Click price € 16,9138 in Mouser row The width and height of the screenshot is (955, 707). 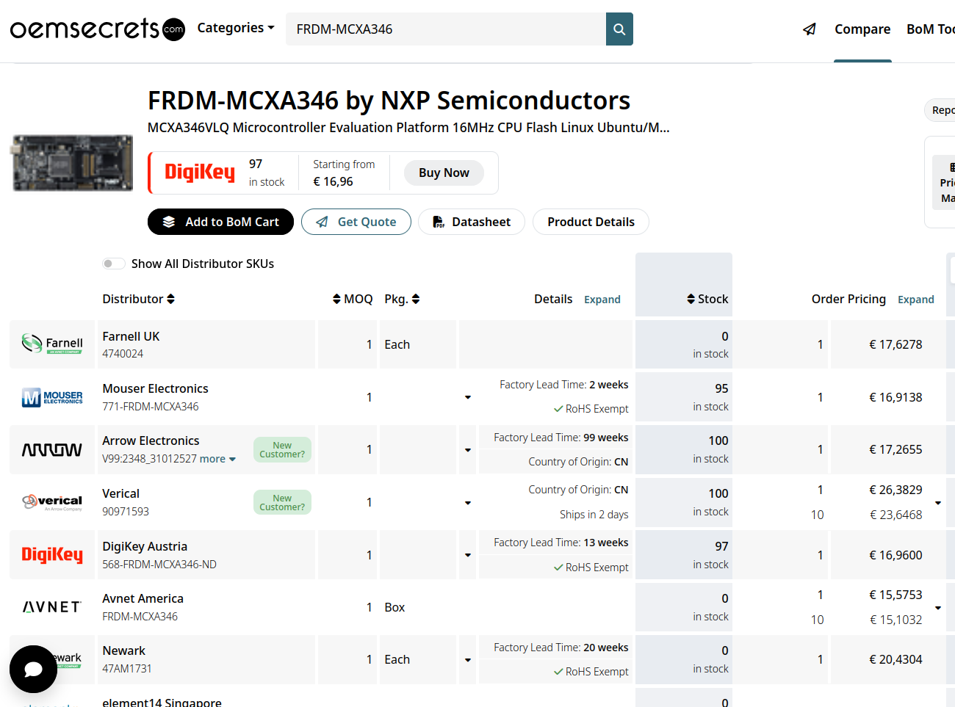point(895,397)
